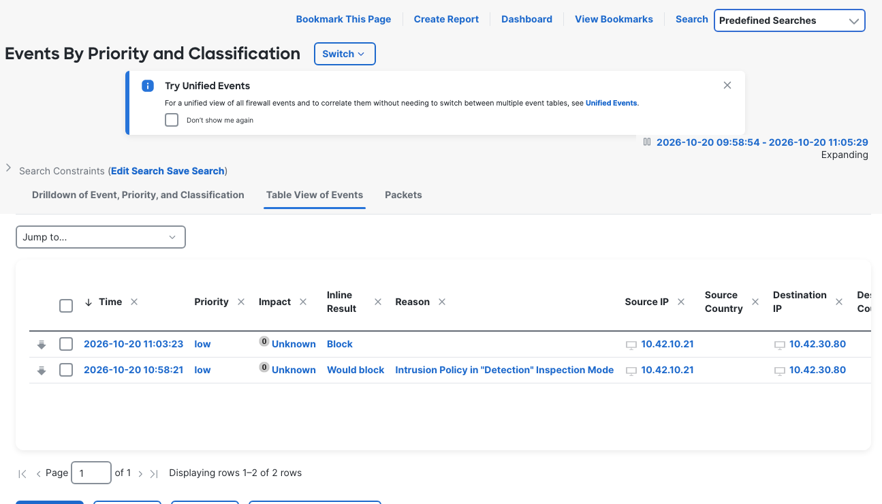The width and height of the screenshot is (882, 504).
Task: Select all rows with header checkbox
Action: tap(66, 306)
